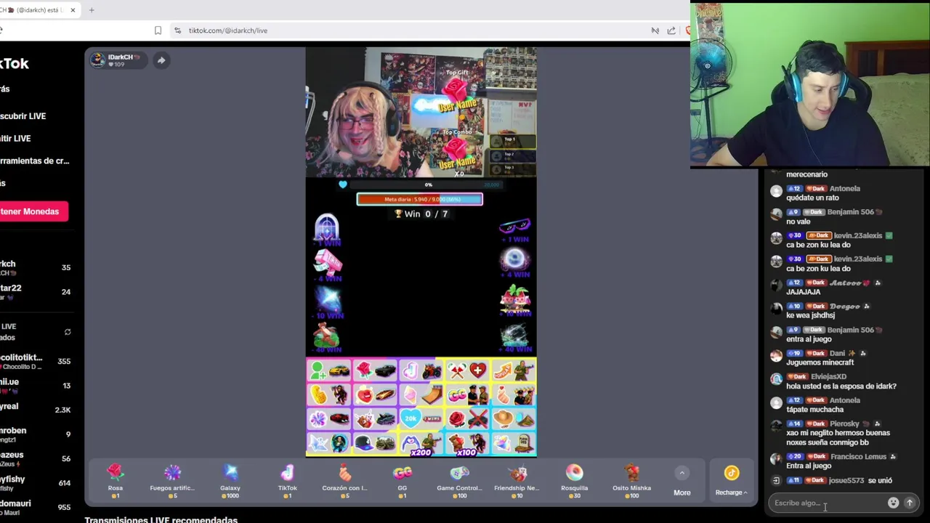Close the IDarkCH browser tab
The image size is (930, 523).
[x=73, y=10]
